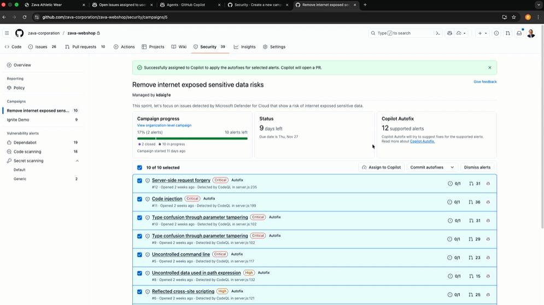Click the Dismiss alerts button

click(x=477, y=167)
